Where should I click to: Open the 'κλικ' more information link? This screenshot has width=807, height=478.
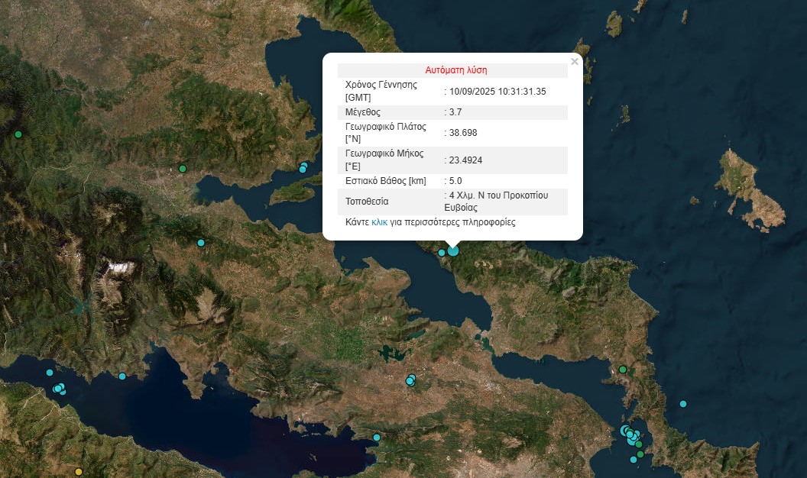point(379,223)
